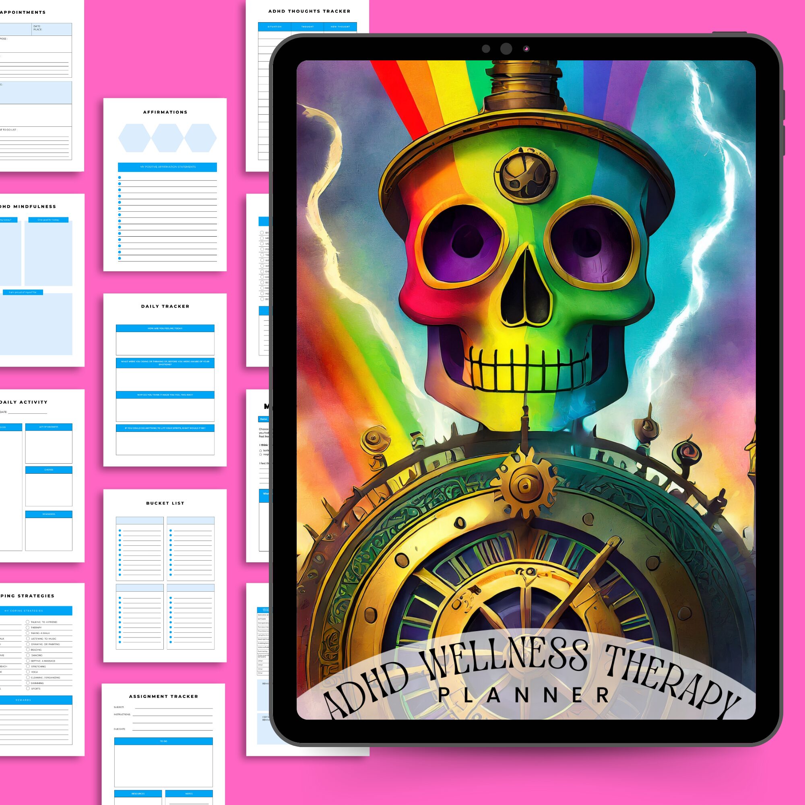805x805 pixels.
Task: Click the To Do header in Assignment Tracker
Action: click(163, 741)
